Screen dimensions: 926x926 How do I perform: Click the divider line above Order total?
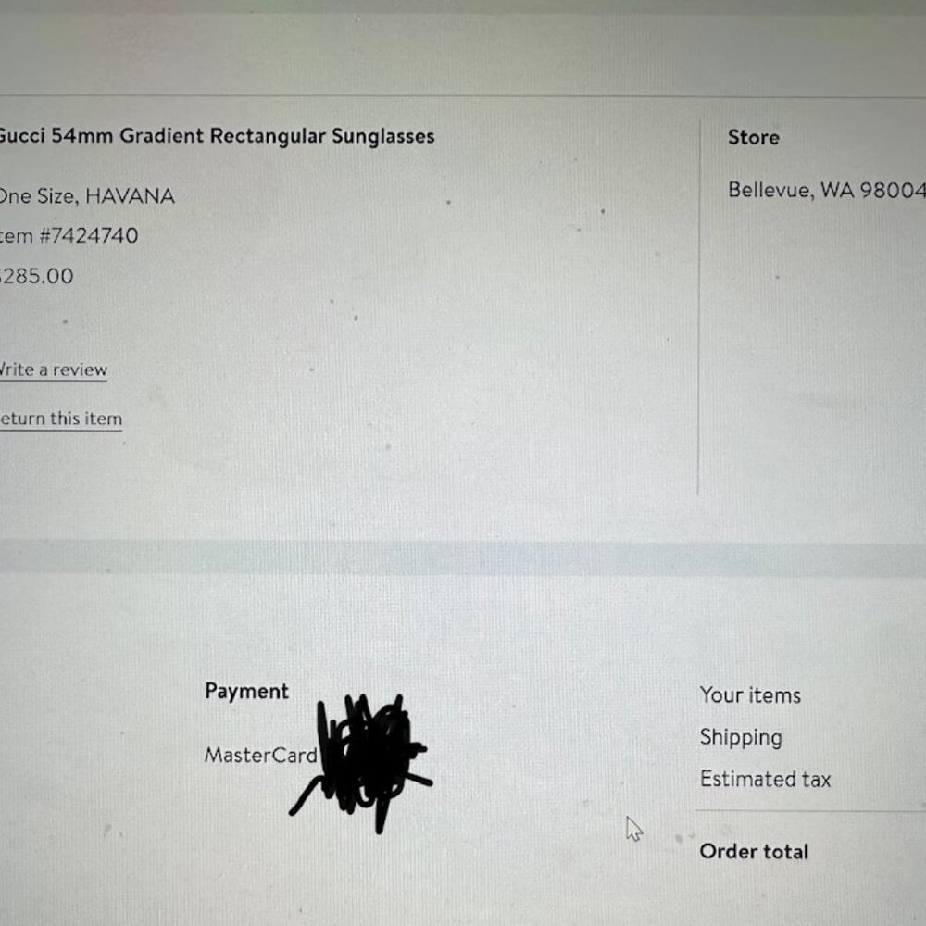point(810,812)
